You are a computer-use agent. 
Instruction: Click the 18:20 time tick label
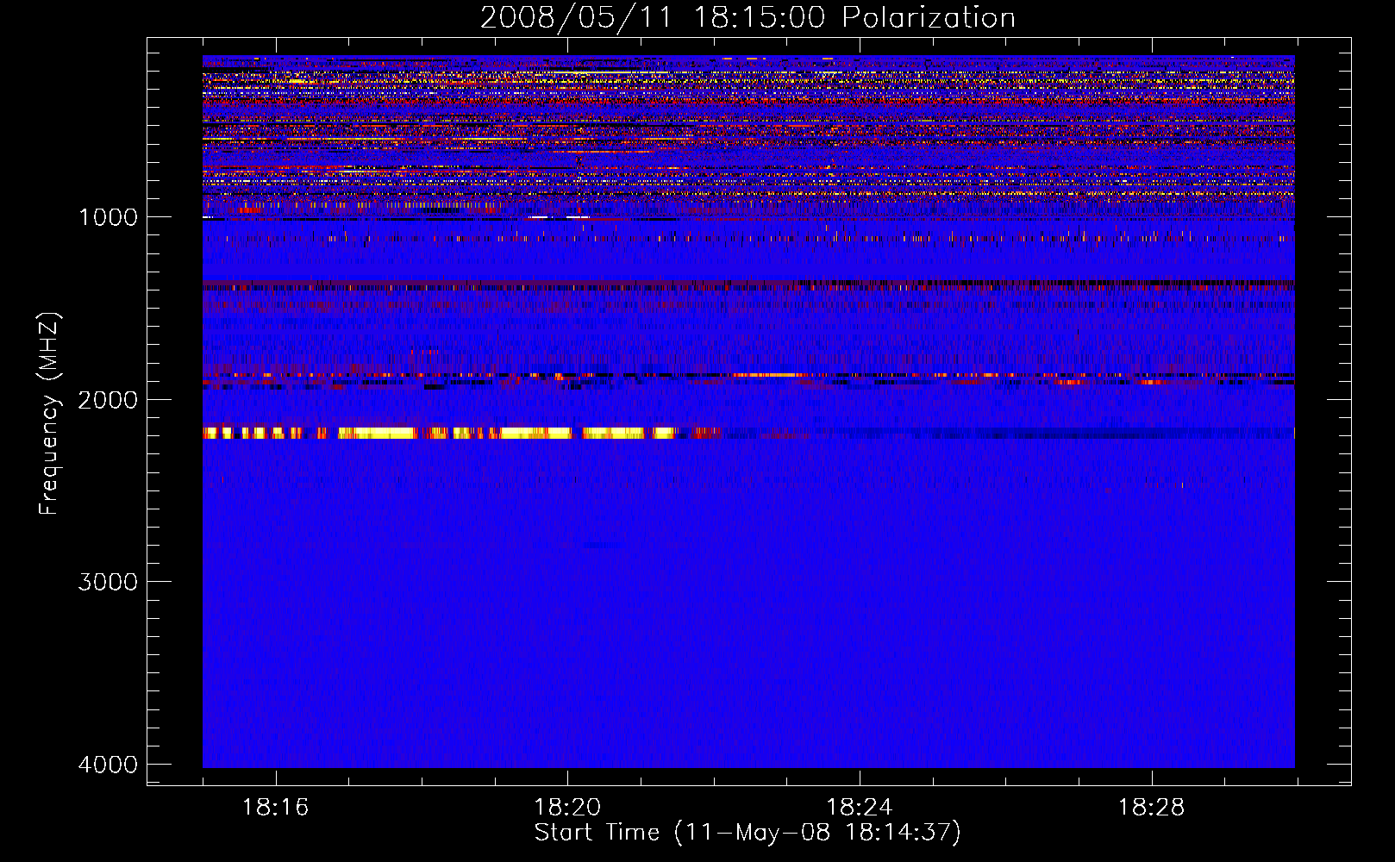[x=567, y=808]
